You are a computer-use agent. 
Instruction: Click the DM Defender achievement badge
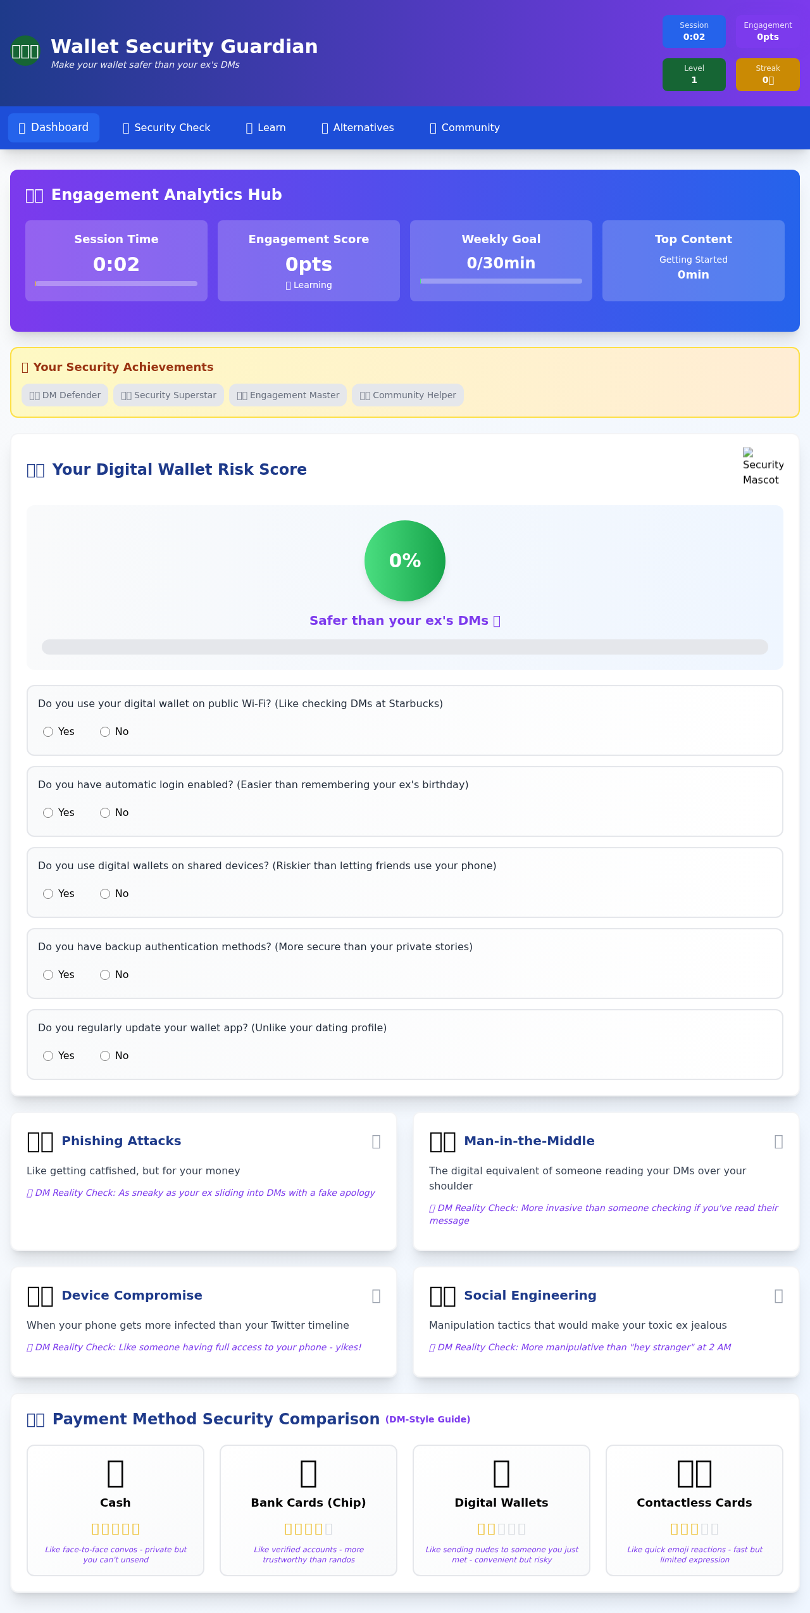[65, 395]
